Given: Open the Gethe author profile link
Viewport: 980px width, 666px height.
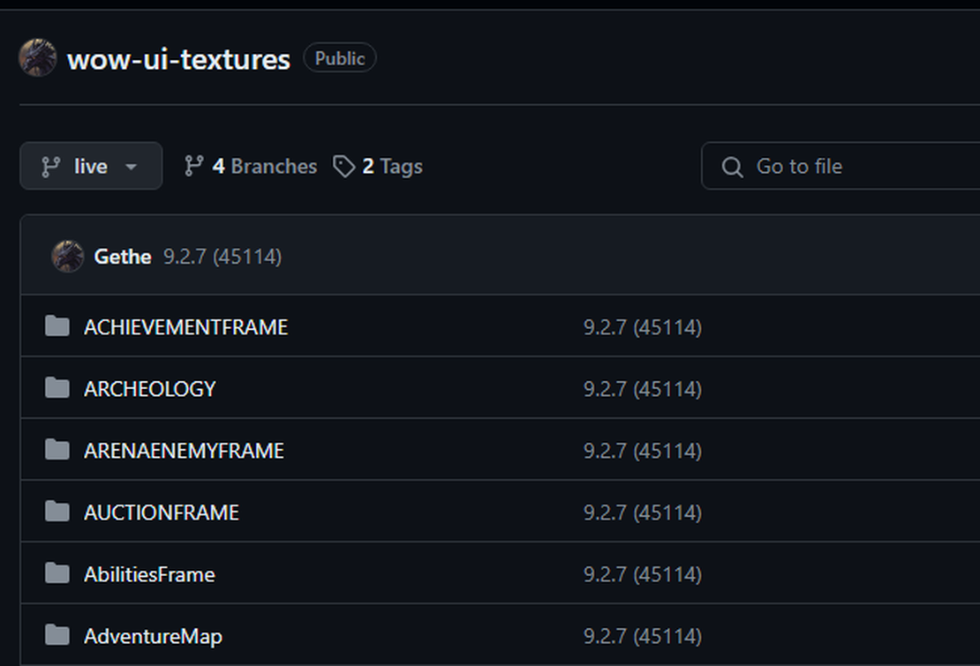Looking at the screenshot, I should click(122, 258).
